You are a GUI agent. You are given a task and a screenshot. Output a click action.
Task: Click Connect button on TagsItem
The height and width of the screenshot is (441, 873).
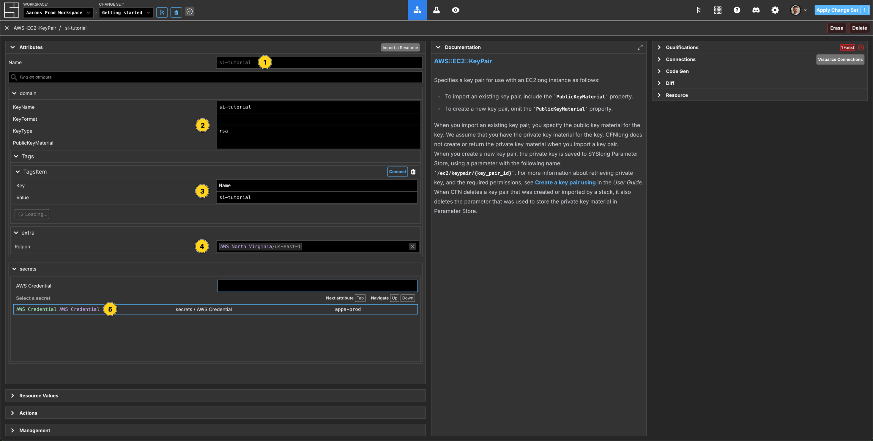tap(398, 171)
